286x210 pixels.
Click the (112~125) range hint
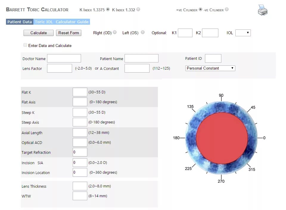161,68
